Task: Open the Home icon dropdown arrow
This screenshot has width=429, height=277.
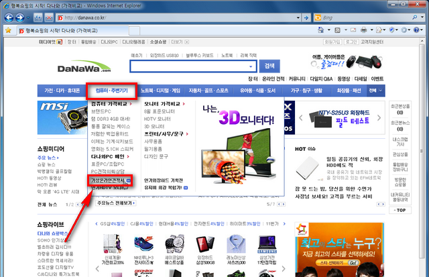Action: 329,30
